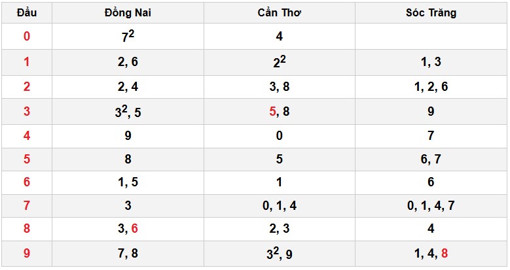The image size is (510, 270).
Task: Click the Đồng Nai column header
Action: point(128,13)
